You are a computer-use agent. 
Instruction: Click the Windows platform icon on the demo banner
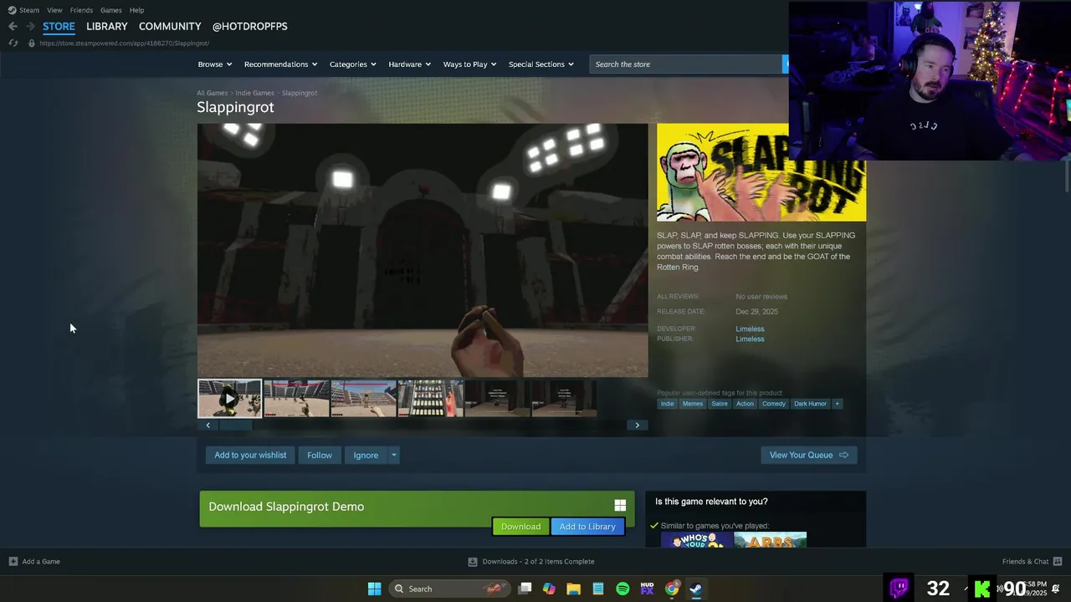(620, 505)
